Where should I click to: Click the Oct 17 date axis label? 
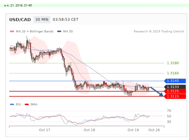coord(44,130)
